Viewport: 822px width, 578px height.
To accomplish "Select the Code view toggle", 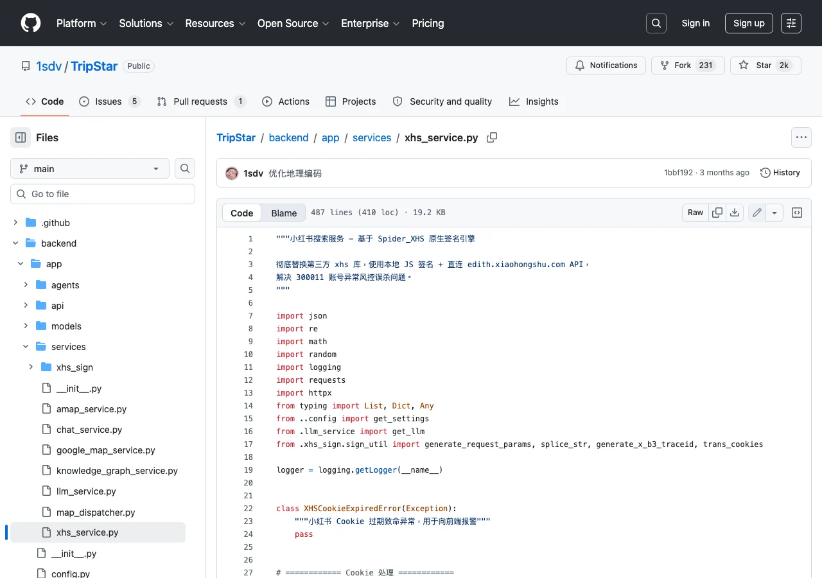I will pyautogui.click(x=242, y=213).
